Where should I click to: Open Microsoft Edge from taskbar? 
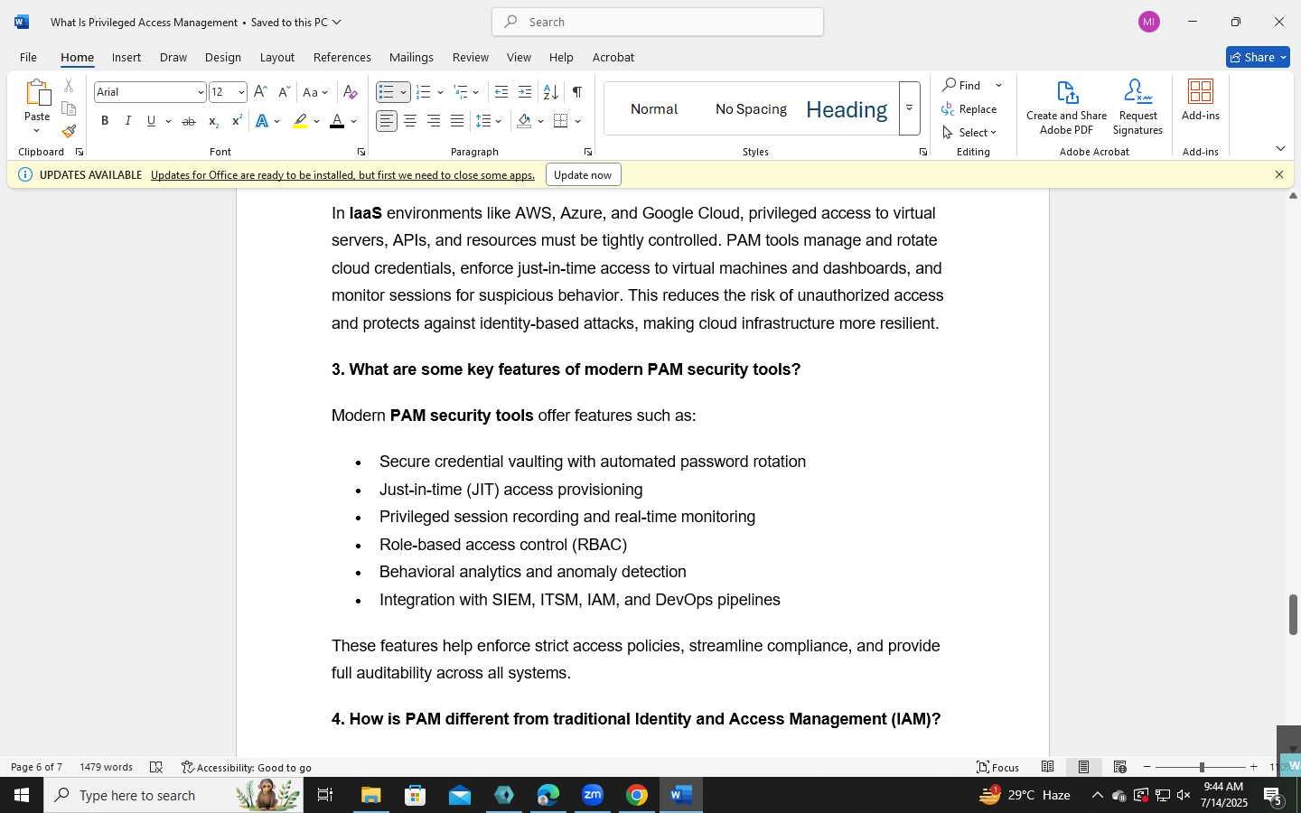(x=548, y=795)
